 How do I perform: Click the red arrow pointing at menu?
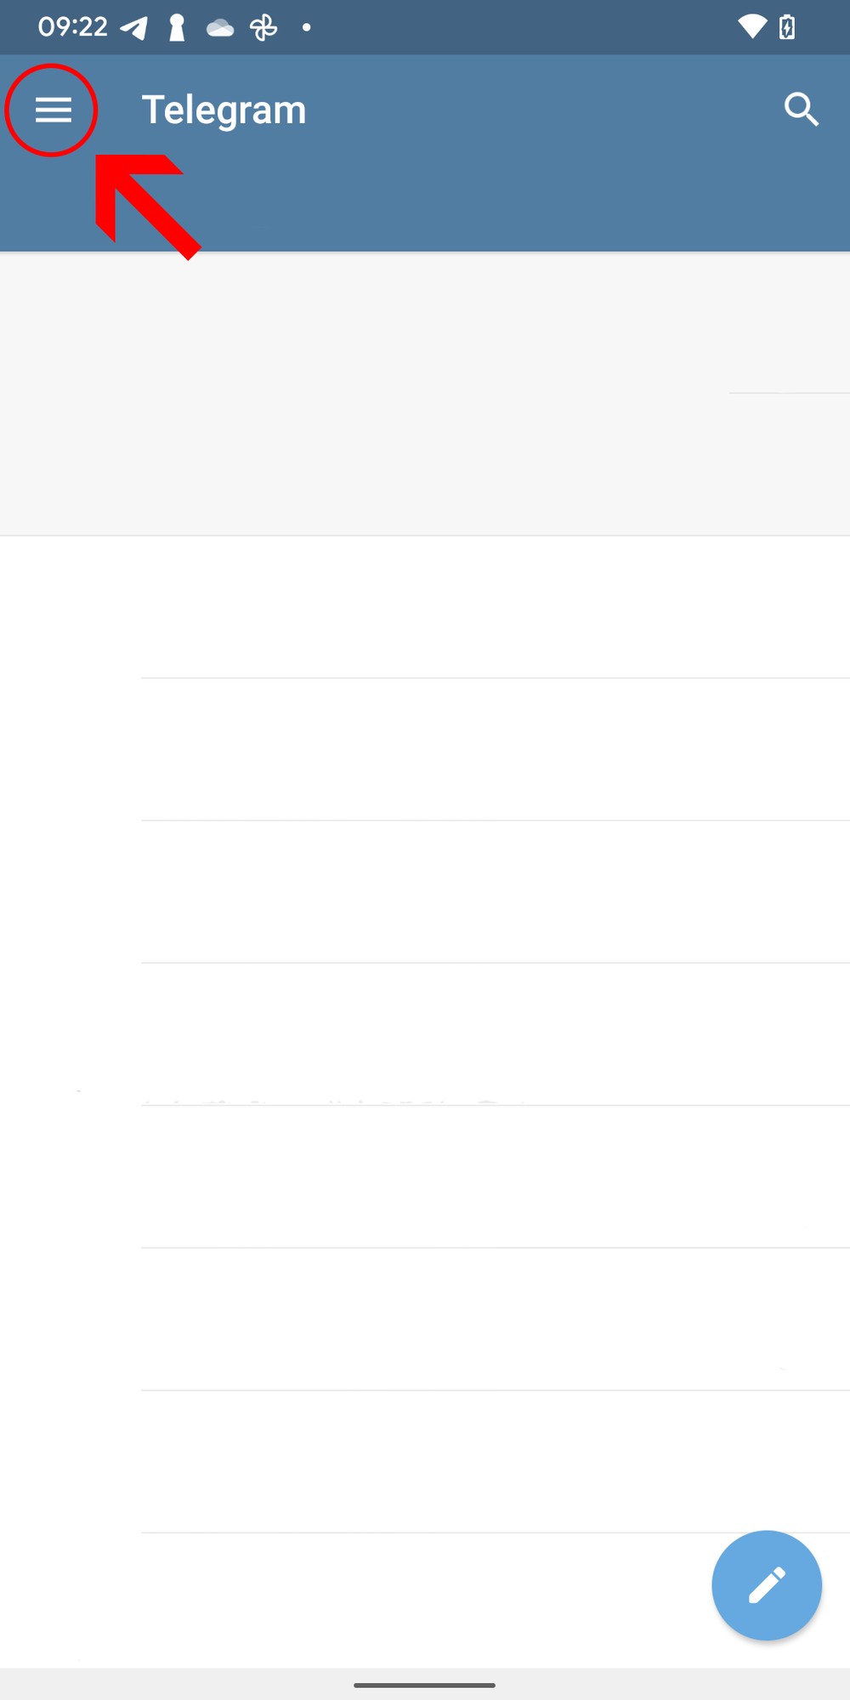tap(146, 205)
